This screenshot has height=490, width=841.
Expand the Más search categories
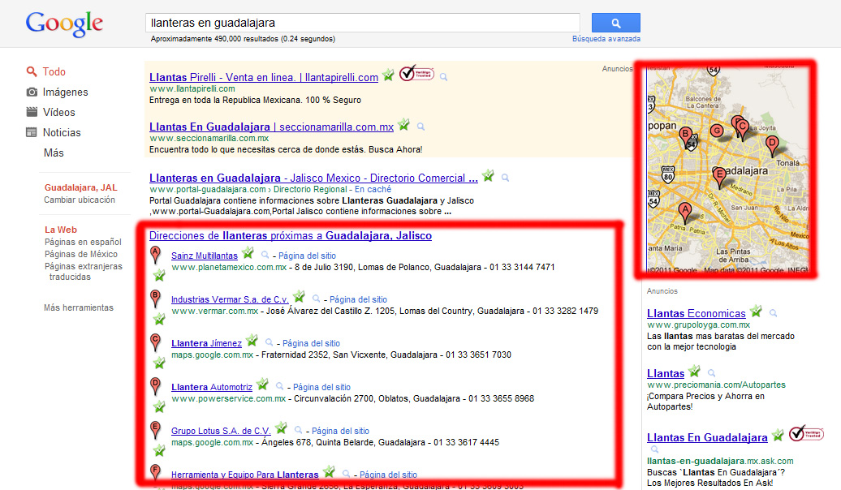pos(54,153)
